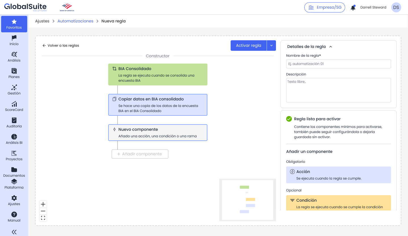
Task: Open Ajustes gear icon
Action: coord(14,198)
